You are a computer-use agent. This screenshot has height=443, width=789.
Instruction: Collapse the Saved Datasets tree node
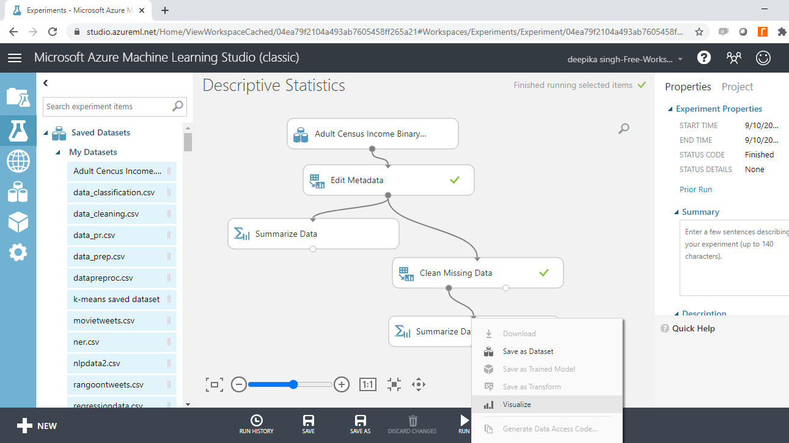[x=46, y=133]
